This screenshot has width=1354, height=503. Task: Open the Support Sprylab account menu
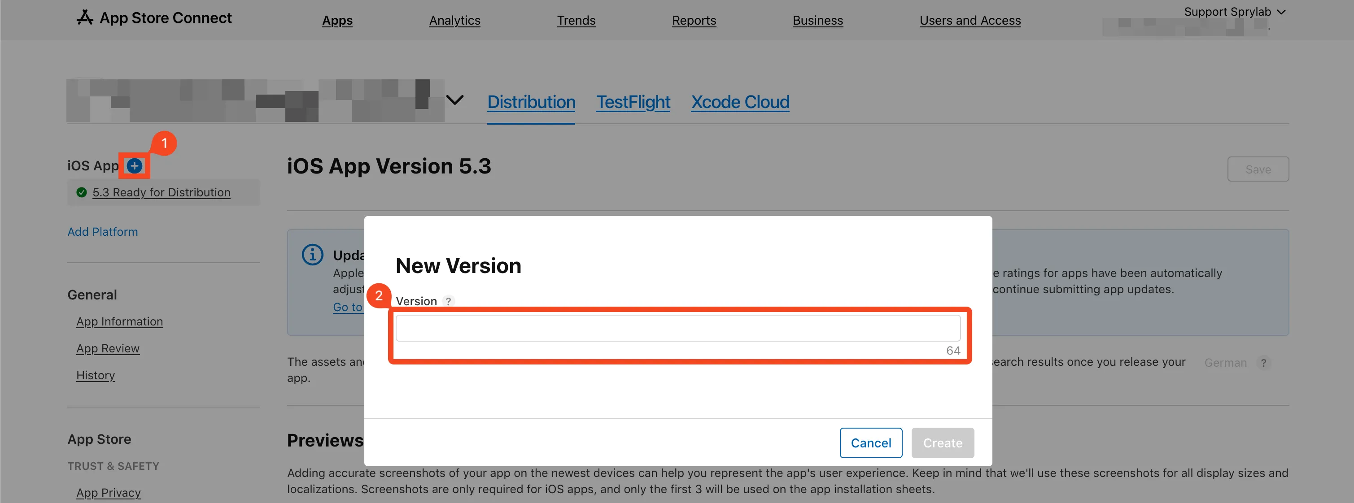point(1234,12)
